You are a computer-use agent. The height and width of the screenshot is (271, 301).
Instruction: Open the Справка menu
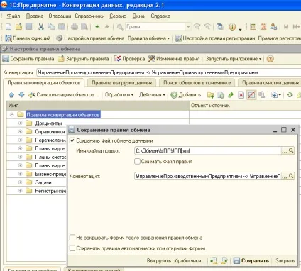pos(160,16)
